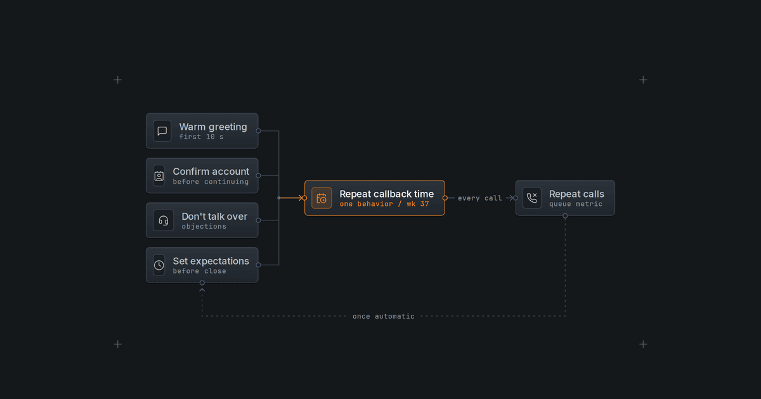
Task: Select the Repeat calls node title
Action: 576,194
